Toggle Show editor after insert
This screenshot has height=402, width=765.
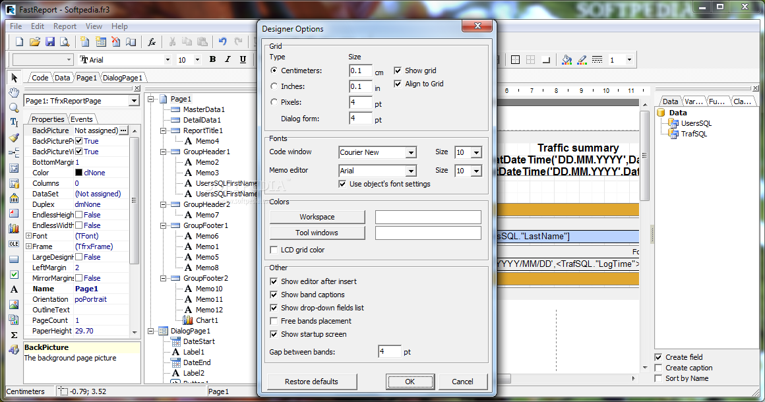point(274,281)
